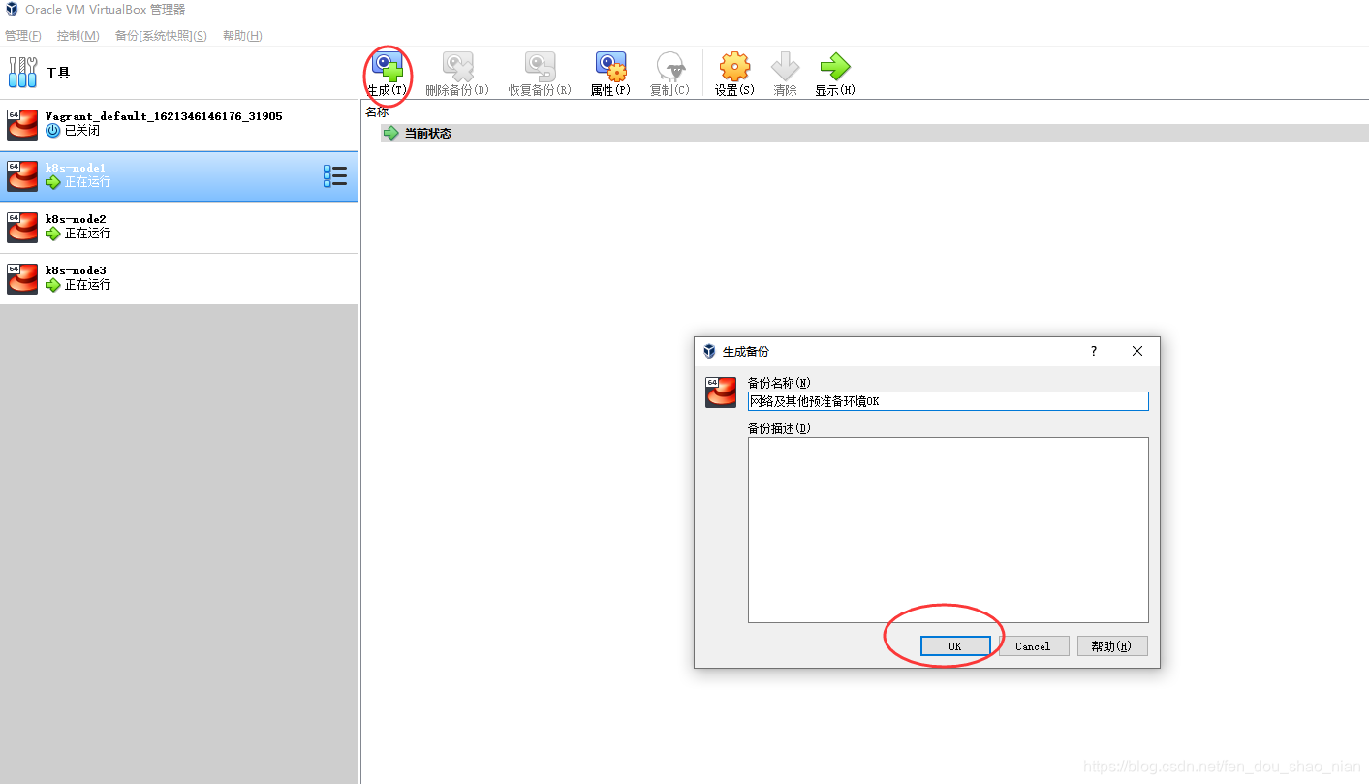Click the 备份名称 snapshot name field
Viewport: 1369px width, 784px height.
[949, 401]
